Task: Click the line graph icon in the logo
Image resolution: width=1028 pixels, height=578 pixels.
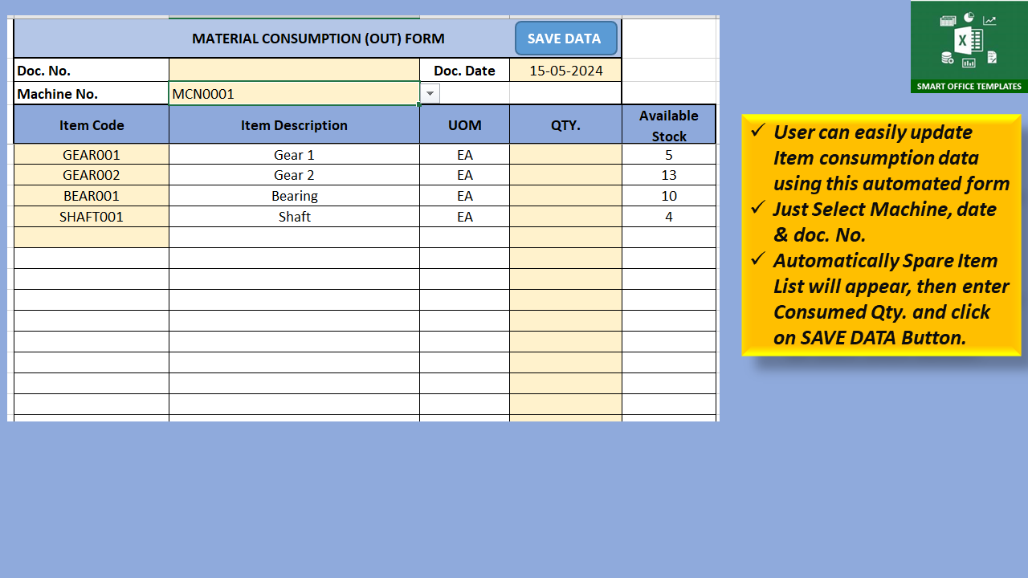Action: 989,21
